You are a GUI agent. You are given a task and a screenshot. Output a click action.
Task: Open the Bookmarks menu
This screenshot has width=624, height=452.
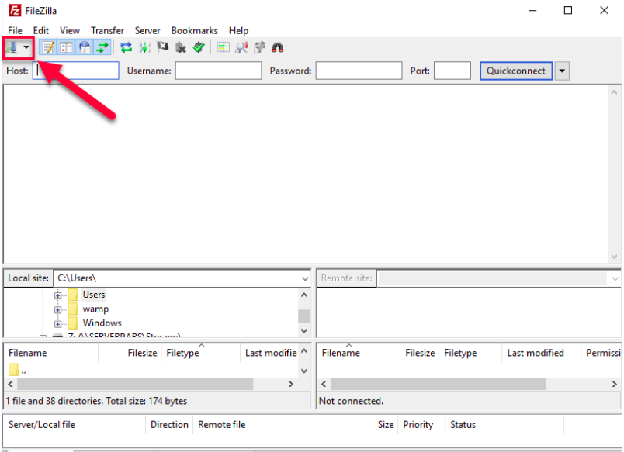194,30
